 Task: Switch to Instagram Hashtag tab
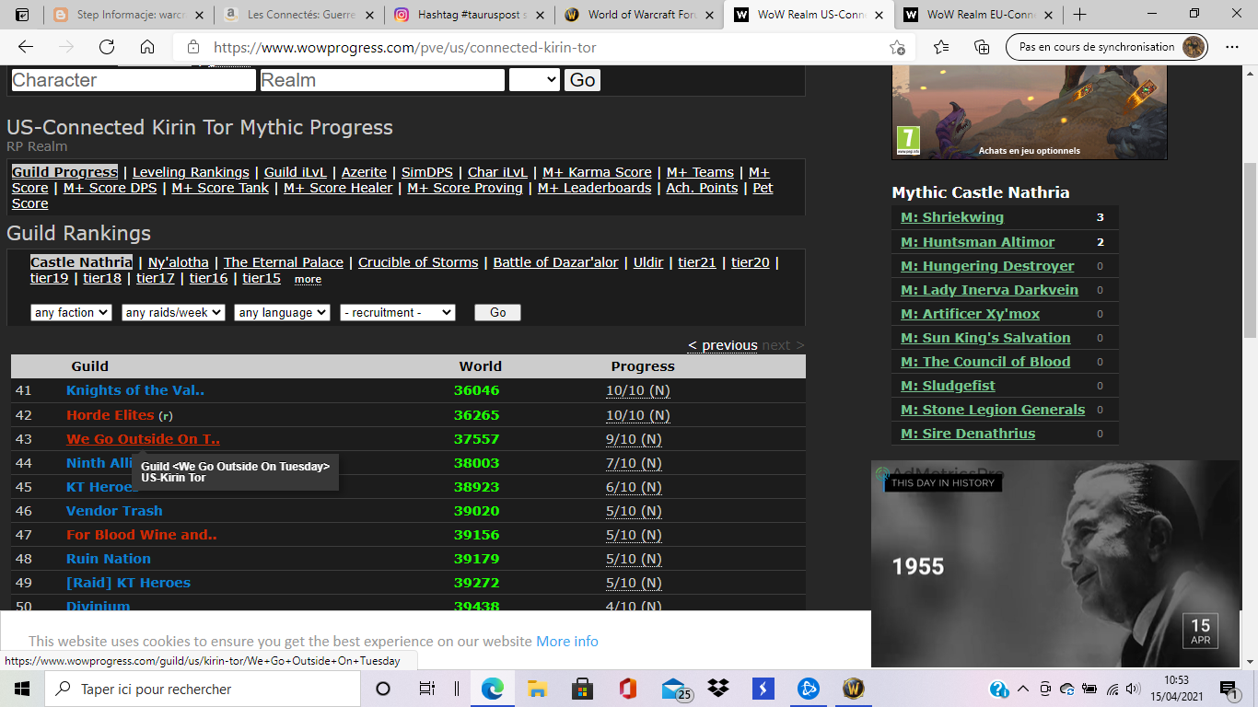(x=470, y=14)
